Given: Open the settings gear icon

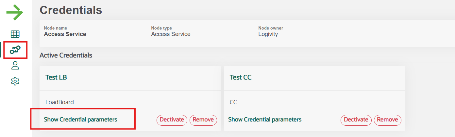Looking at the screenshot, I should (x=15, y=81).
